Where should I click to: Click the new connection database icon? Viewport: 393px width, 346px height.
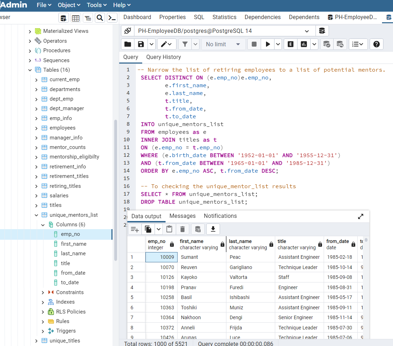point(322,31)
